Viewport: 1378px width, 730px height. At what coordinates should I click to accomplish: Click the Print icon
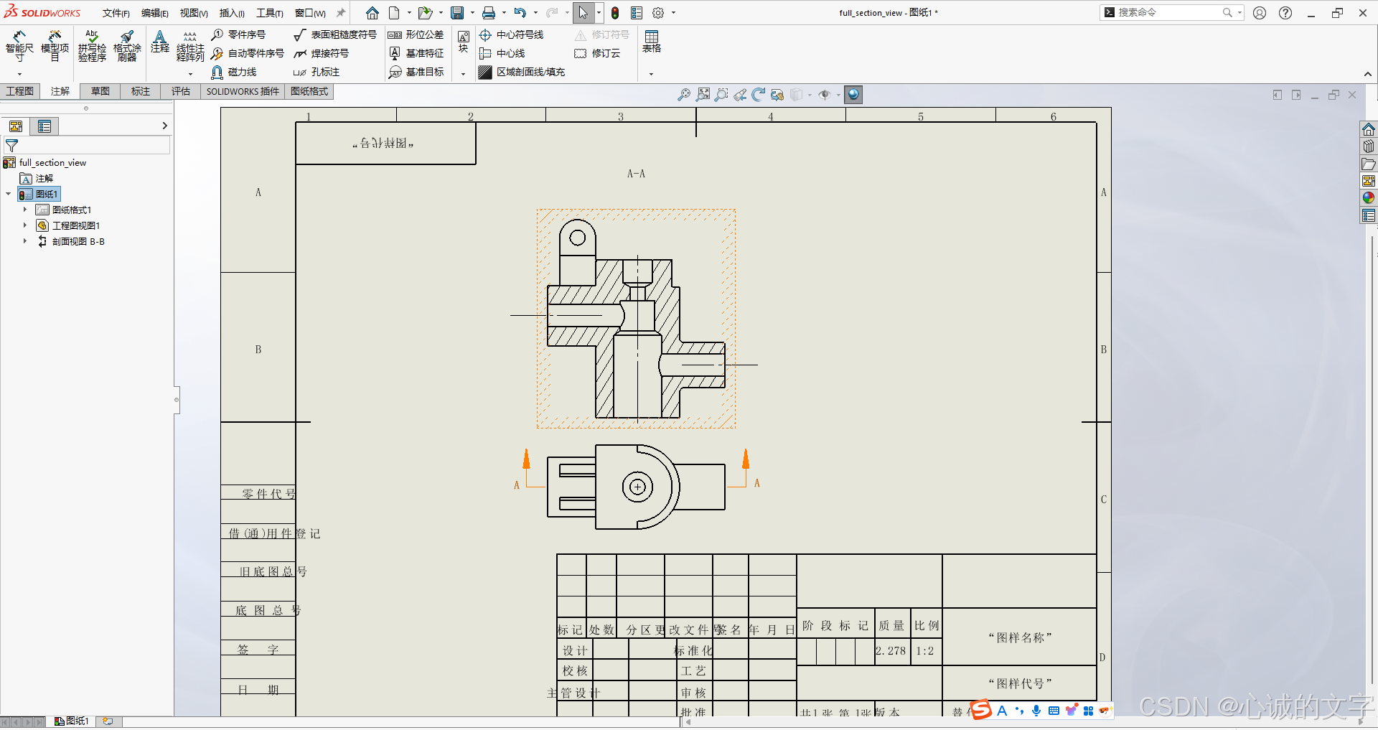tap(489, 13)
